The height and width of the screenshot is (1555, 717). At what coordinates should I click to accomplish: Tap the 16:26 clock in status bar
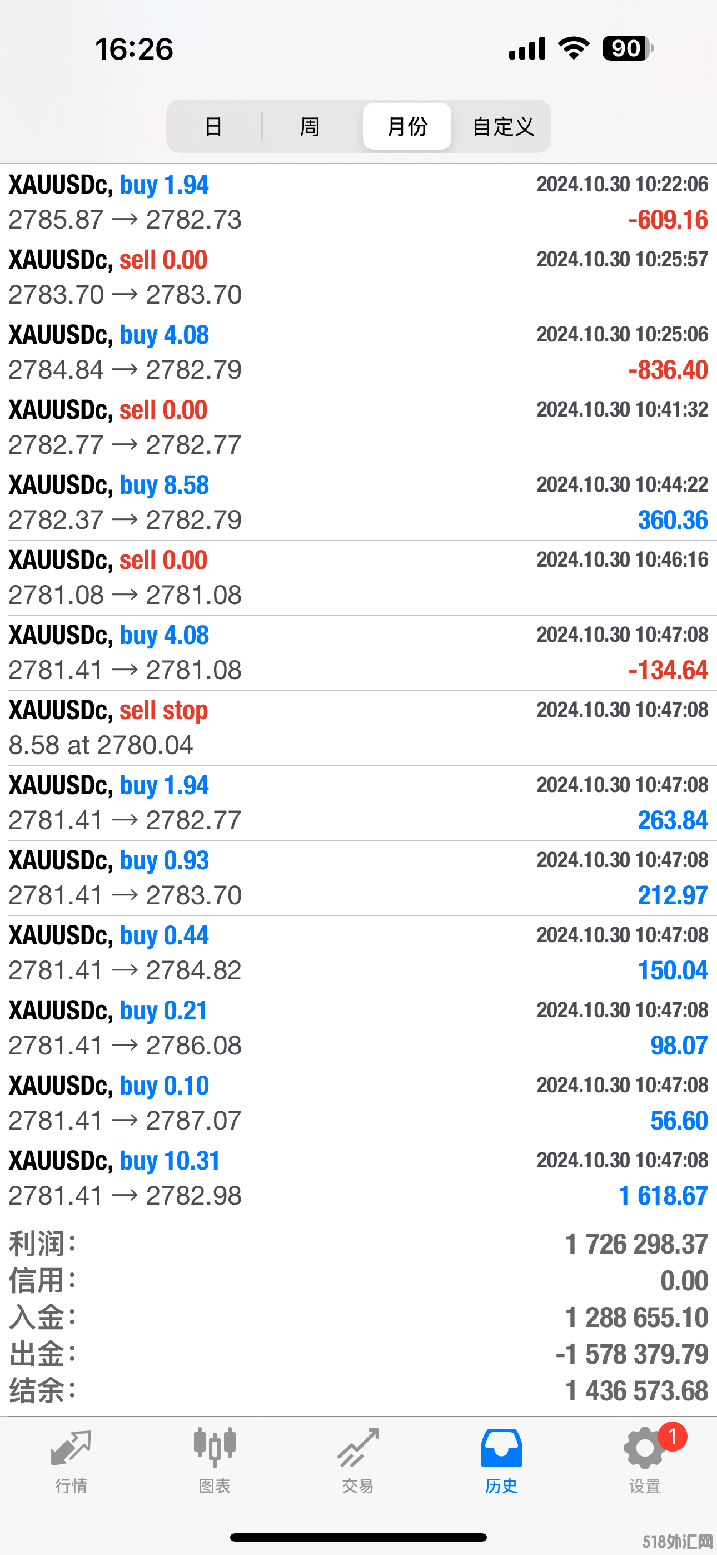click(134, 49)
